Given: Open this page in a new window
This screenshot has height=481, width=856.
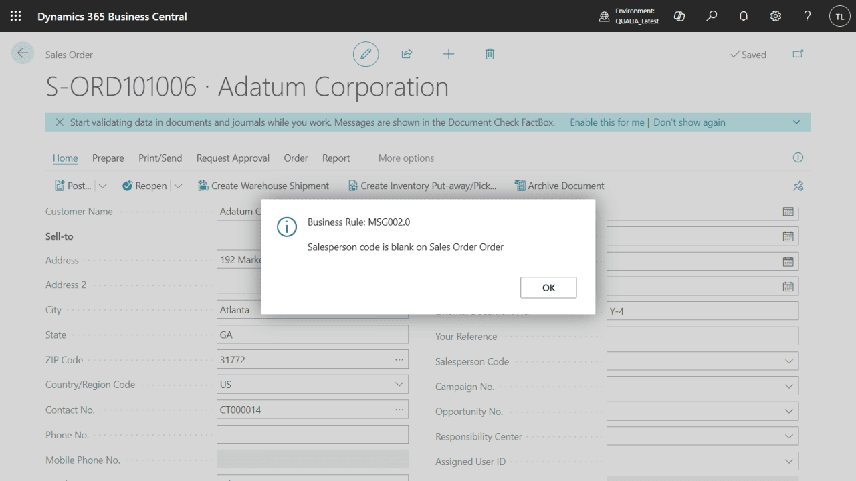Looking at the screenshot, I should tap(798, 54).
